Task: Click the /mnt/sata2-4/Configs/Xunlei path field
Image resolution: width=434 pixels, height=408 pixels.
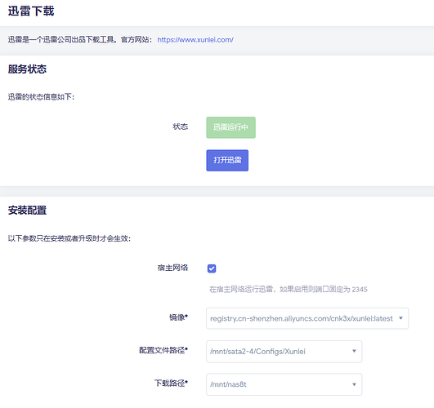Action: 284,352
